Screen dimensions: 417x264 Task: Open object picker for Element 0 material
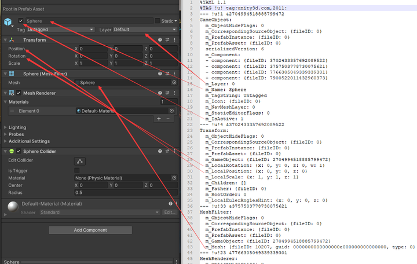click(x=171, y=111)
